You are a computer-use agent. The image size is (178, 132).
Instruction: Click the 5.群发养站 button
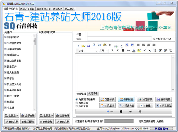point(163,106)
